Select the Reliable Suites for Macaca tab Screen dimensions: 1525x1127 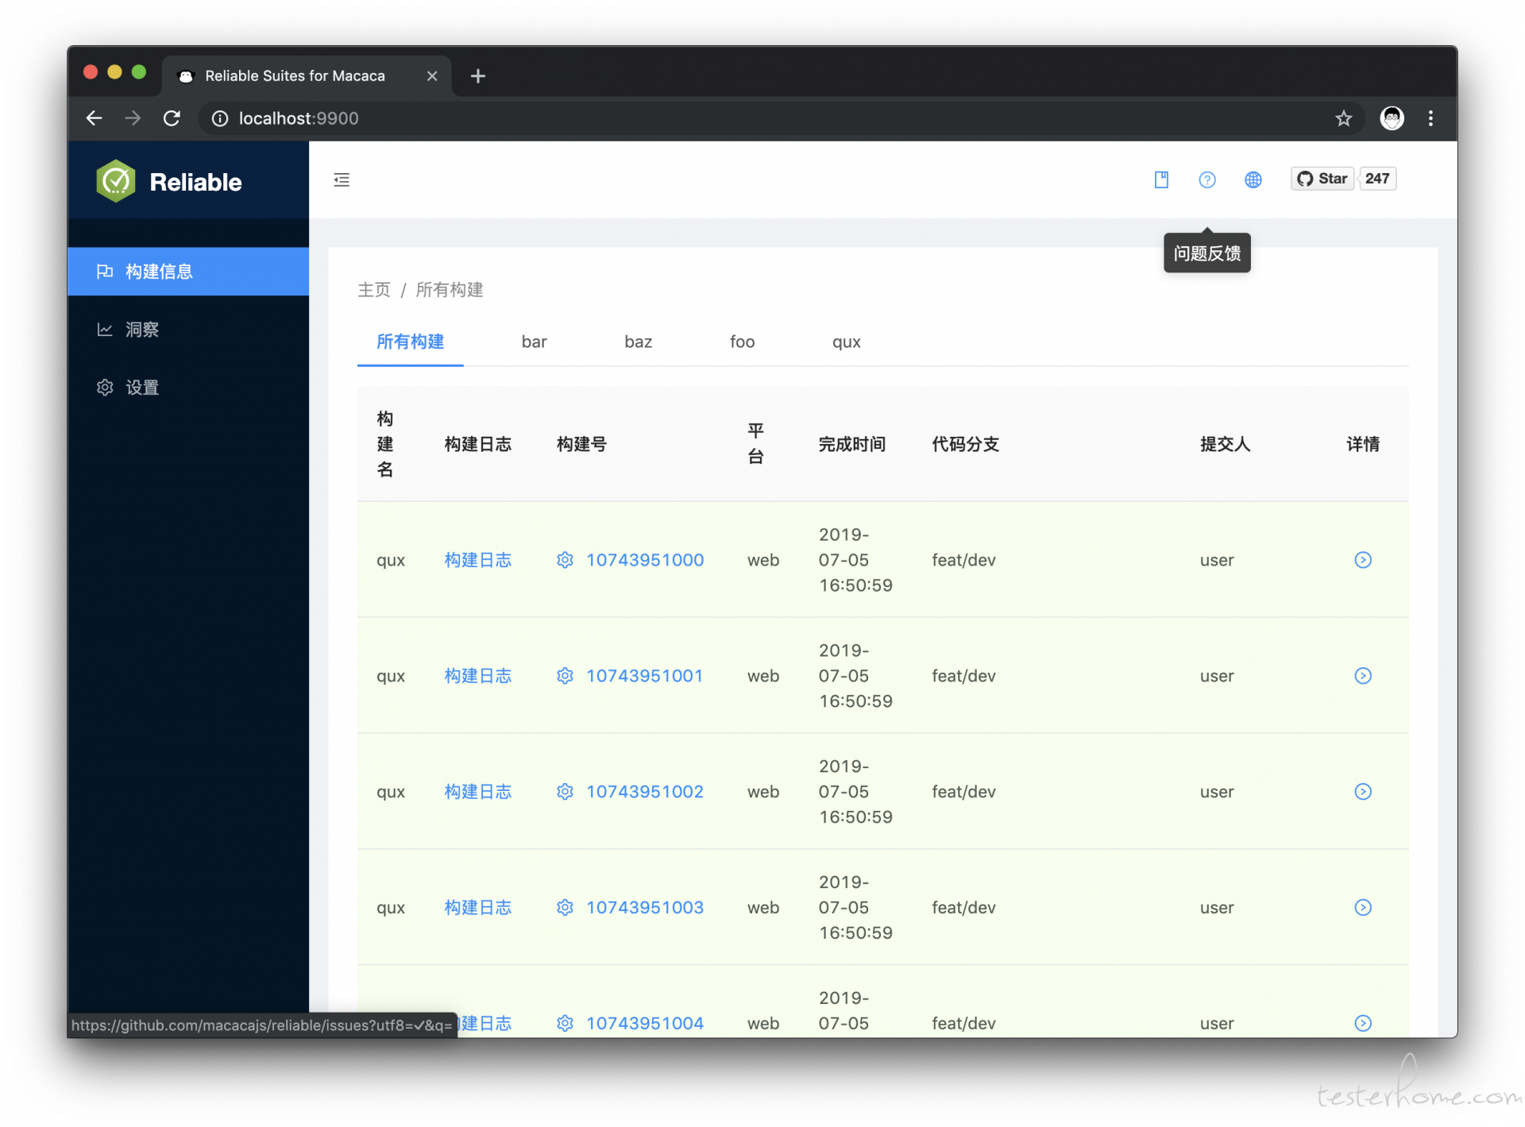[307, 76]
